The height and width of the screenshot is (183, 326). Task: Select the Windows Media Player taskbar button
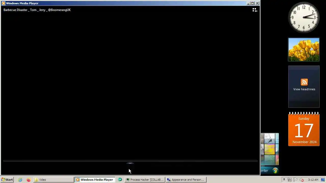tap(94, 180)
